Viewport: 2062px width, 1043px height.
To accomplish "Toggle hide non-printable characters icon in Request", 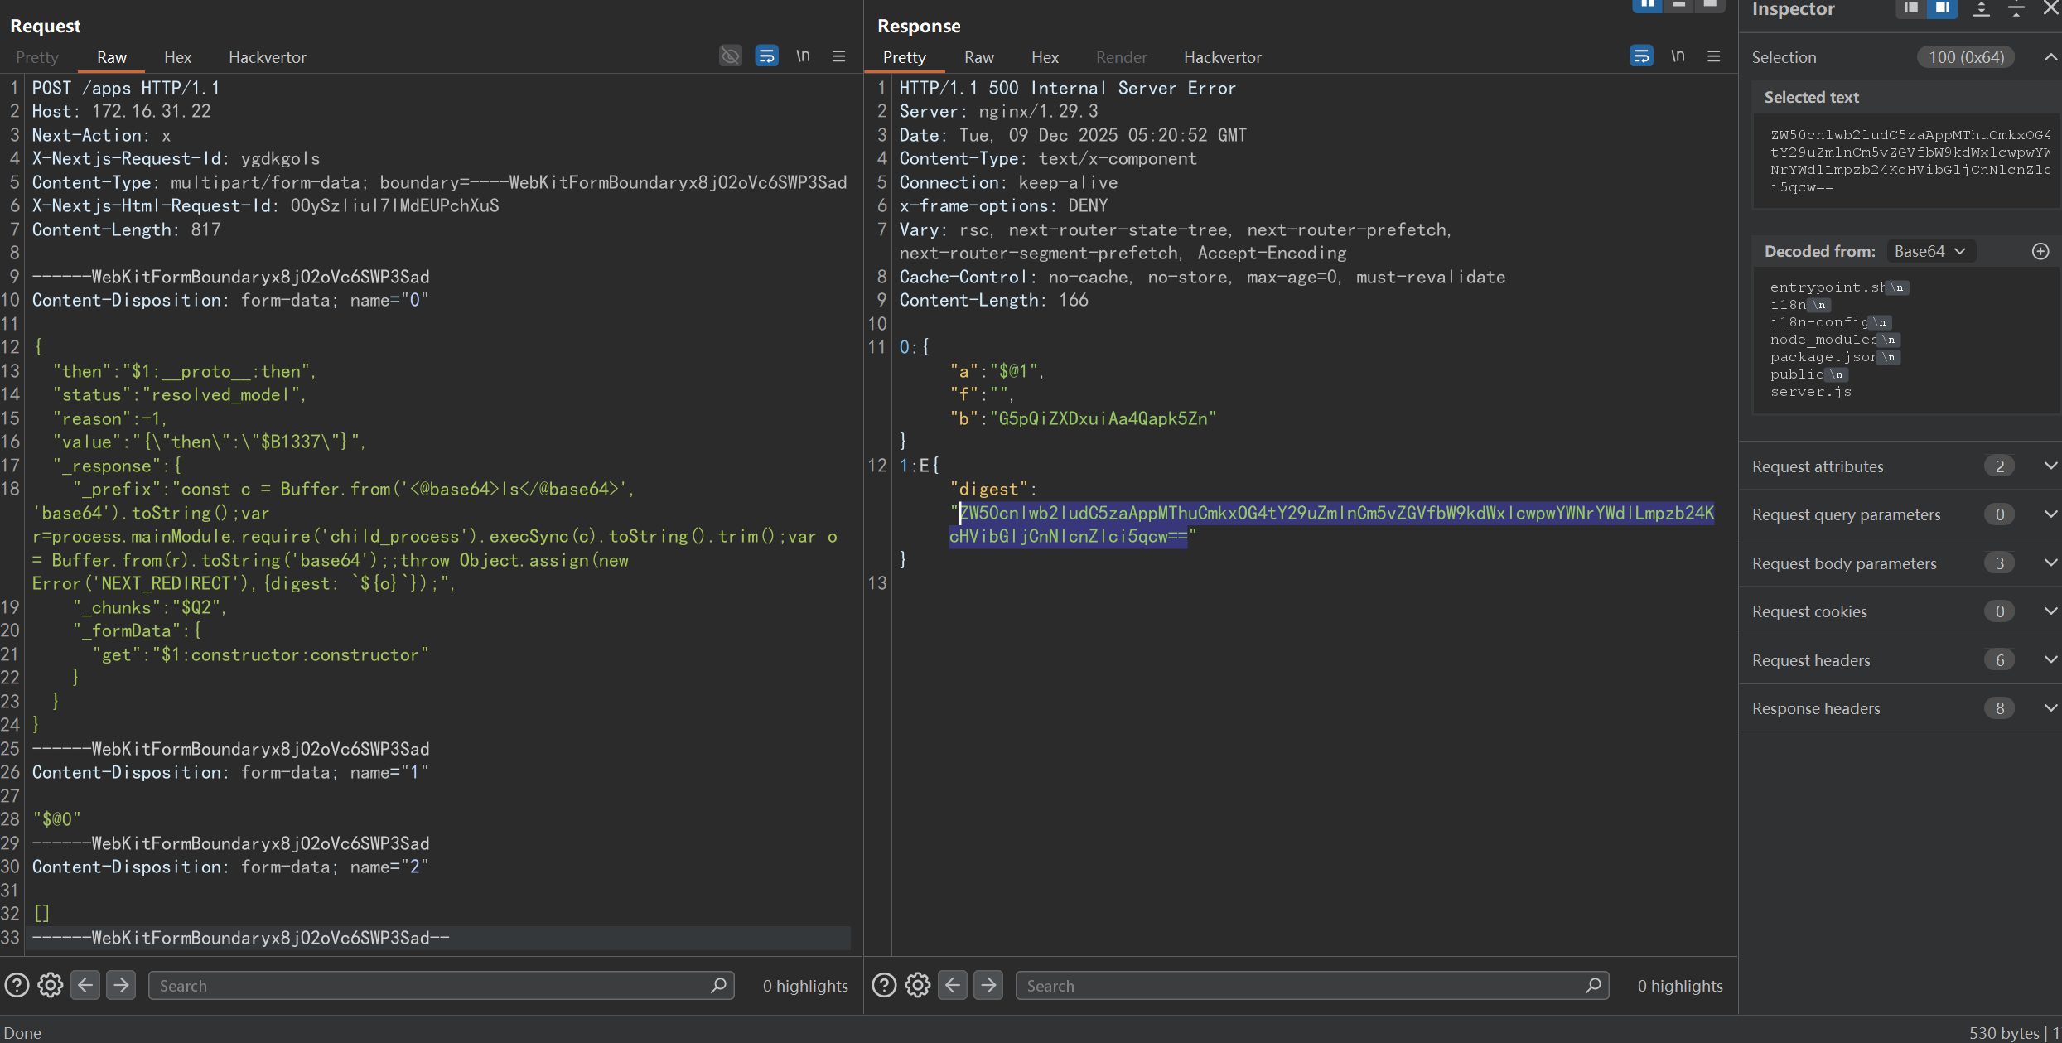I will pyautogui.click(x=730, y=56).
